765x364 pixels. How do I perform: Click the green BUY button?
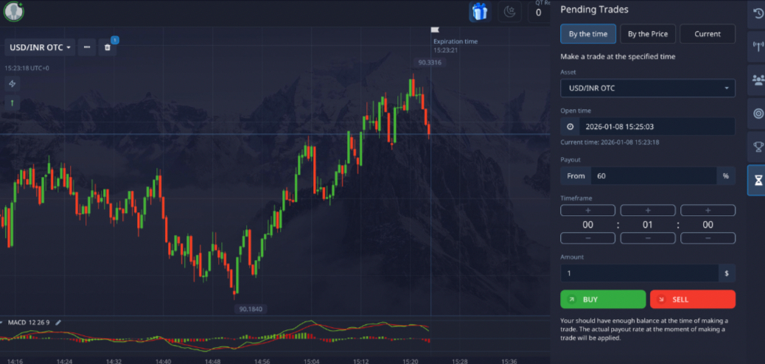603,299
